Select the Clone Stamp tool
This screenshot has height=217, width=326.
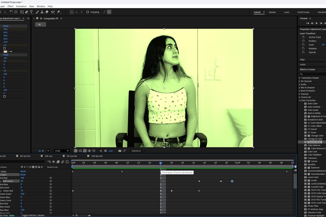(x=42, y=12)
